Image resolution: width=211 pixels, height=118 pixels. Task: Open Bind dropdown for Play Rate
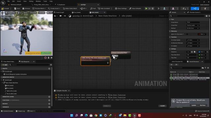(x=202, y=58)
